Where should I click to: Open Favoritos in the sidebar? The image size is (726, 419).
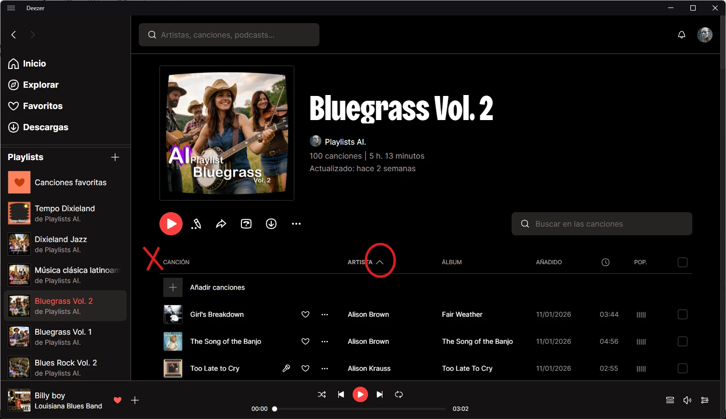pos(35,106)
